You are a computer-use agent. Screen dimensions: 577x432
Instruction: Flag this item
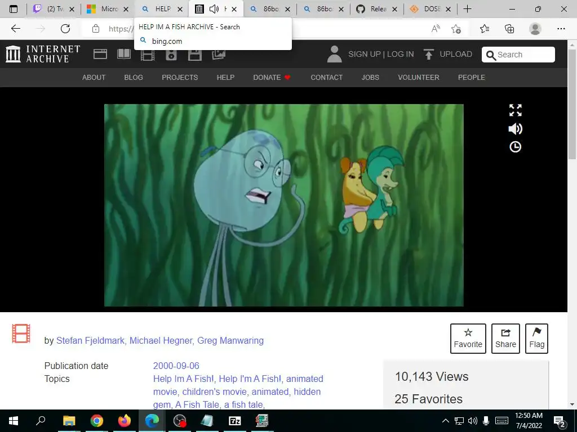tap(536, 338)
